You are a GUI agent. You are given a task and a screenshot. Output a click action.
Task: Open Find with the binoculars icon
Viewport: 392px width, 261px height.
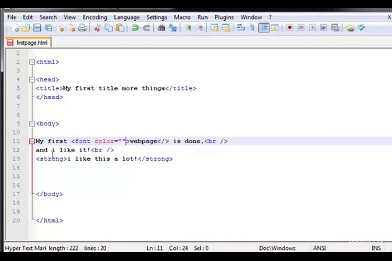click(x=161, y=28)
